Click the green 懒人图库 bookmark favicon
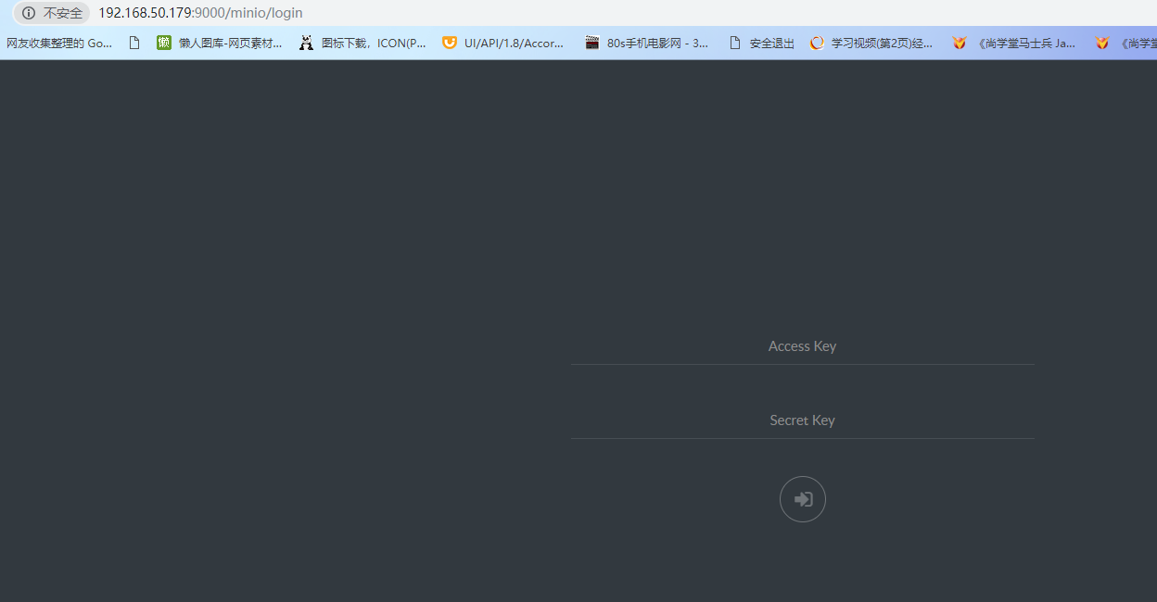Viewport: 1157px width, 602px height. (x=164, y=43)
